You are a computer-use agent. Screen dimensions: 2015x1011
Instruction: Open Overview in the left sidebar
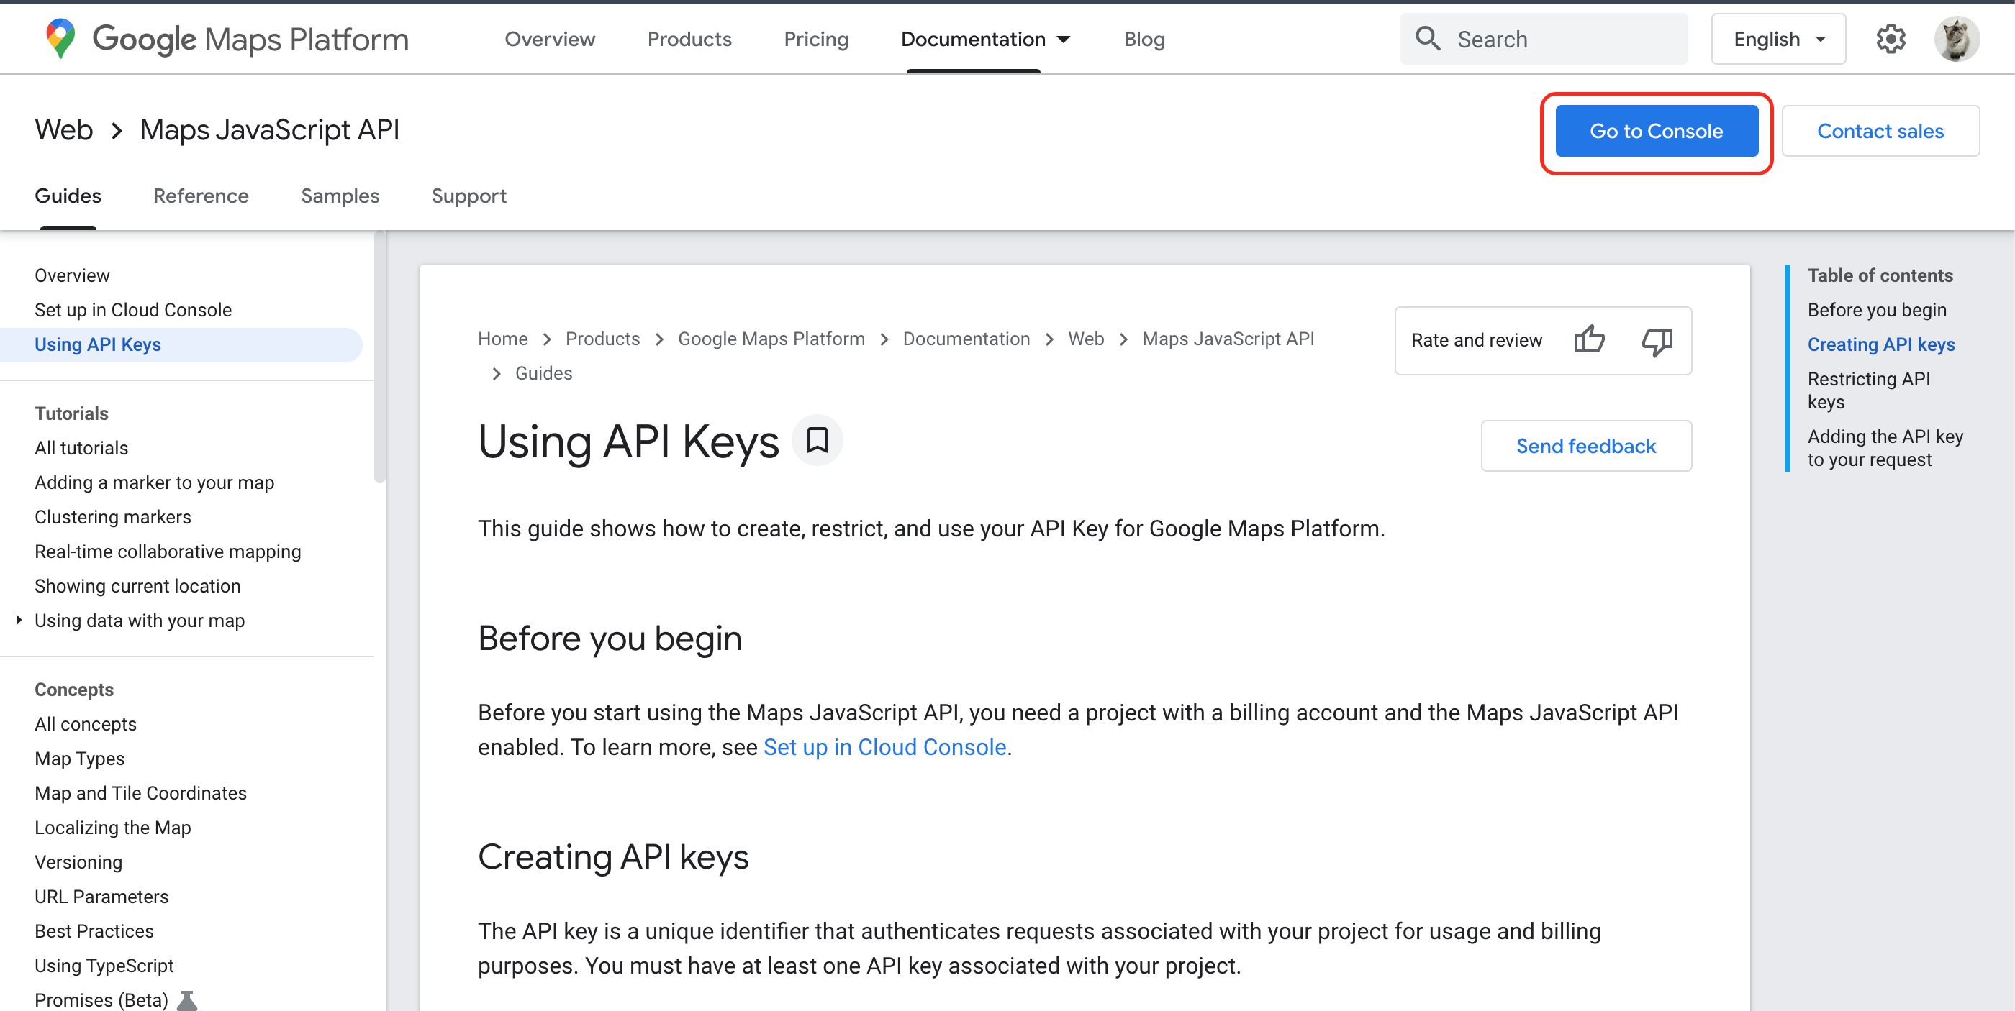[x=72, y=275]
